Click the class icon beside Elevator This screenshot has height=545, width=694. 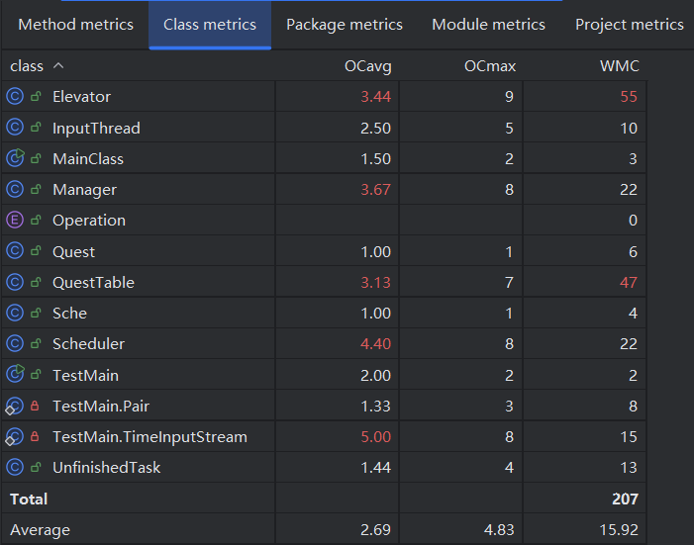[15, 97]
